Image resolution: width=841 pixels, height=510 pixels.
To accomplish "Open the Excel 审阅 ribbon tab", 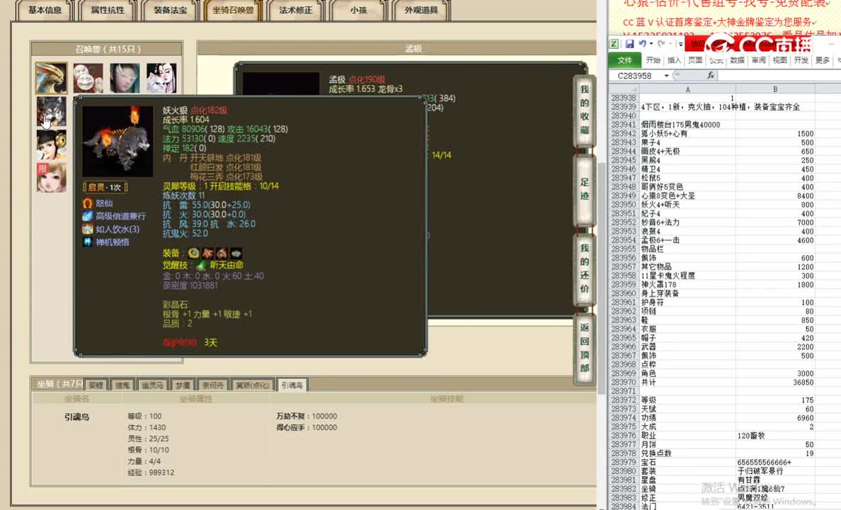I will (x=759, y=60).
